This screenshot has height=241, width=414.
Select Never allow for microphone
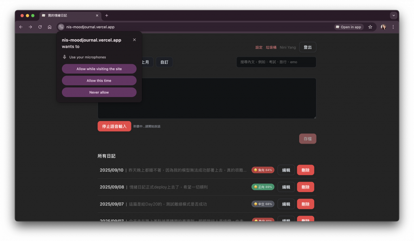(x=99, y=92)
